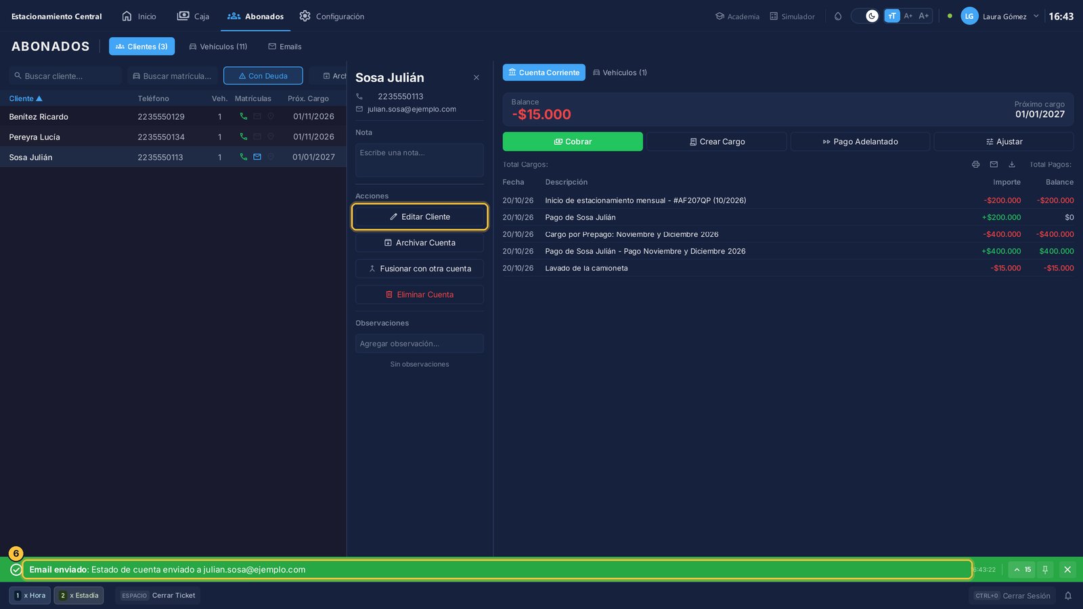Select the largest A+ text size option

click(924, 16)
